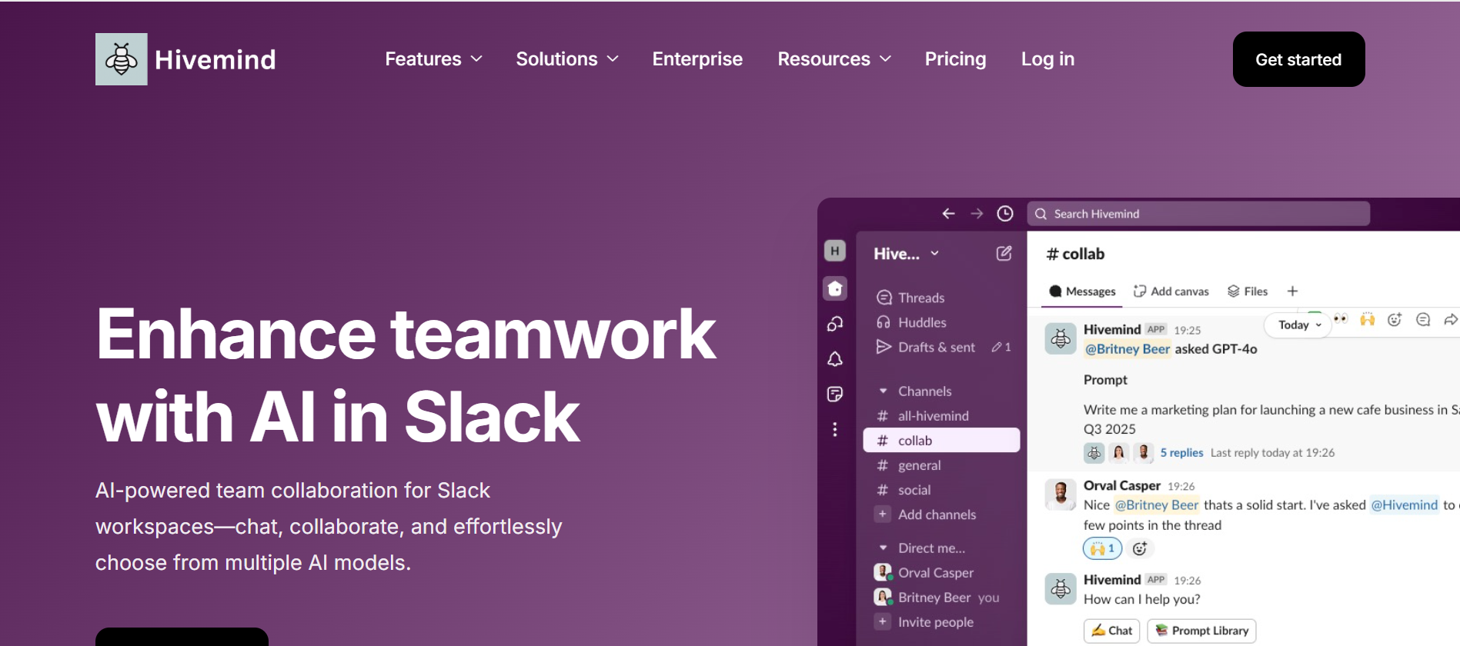Click Log in in the navigation

point(1047,59)
